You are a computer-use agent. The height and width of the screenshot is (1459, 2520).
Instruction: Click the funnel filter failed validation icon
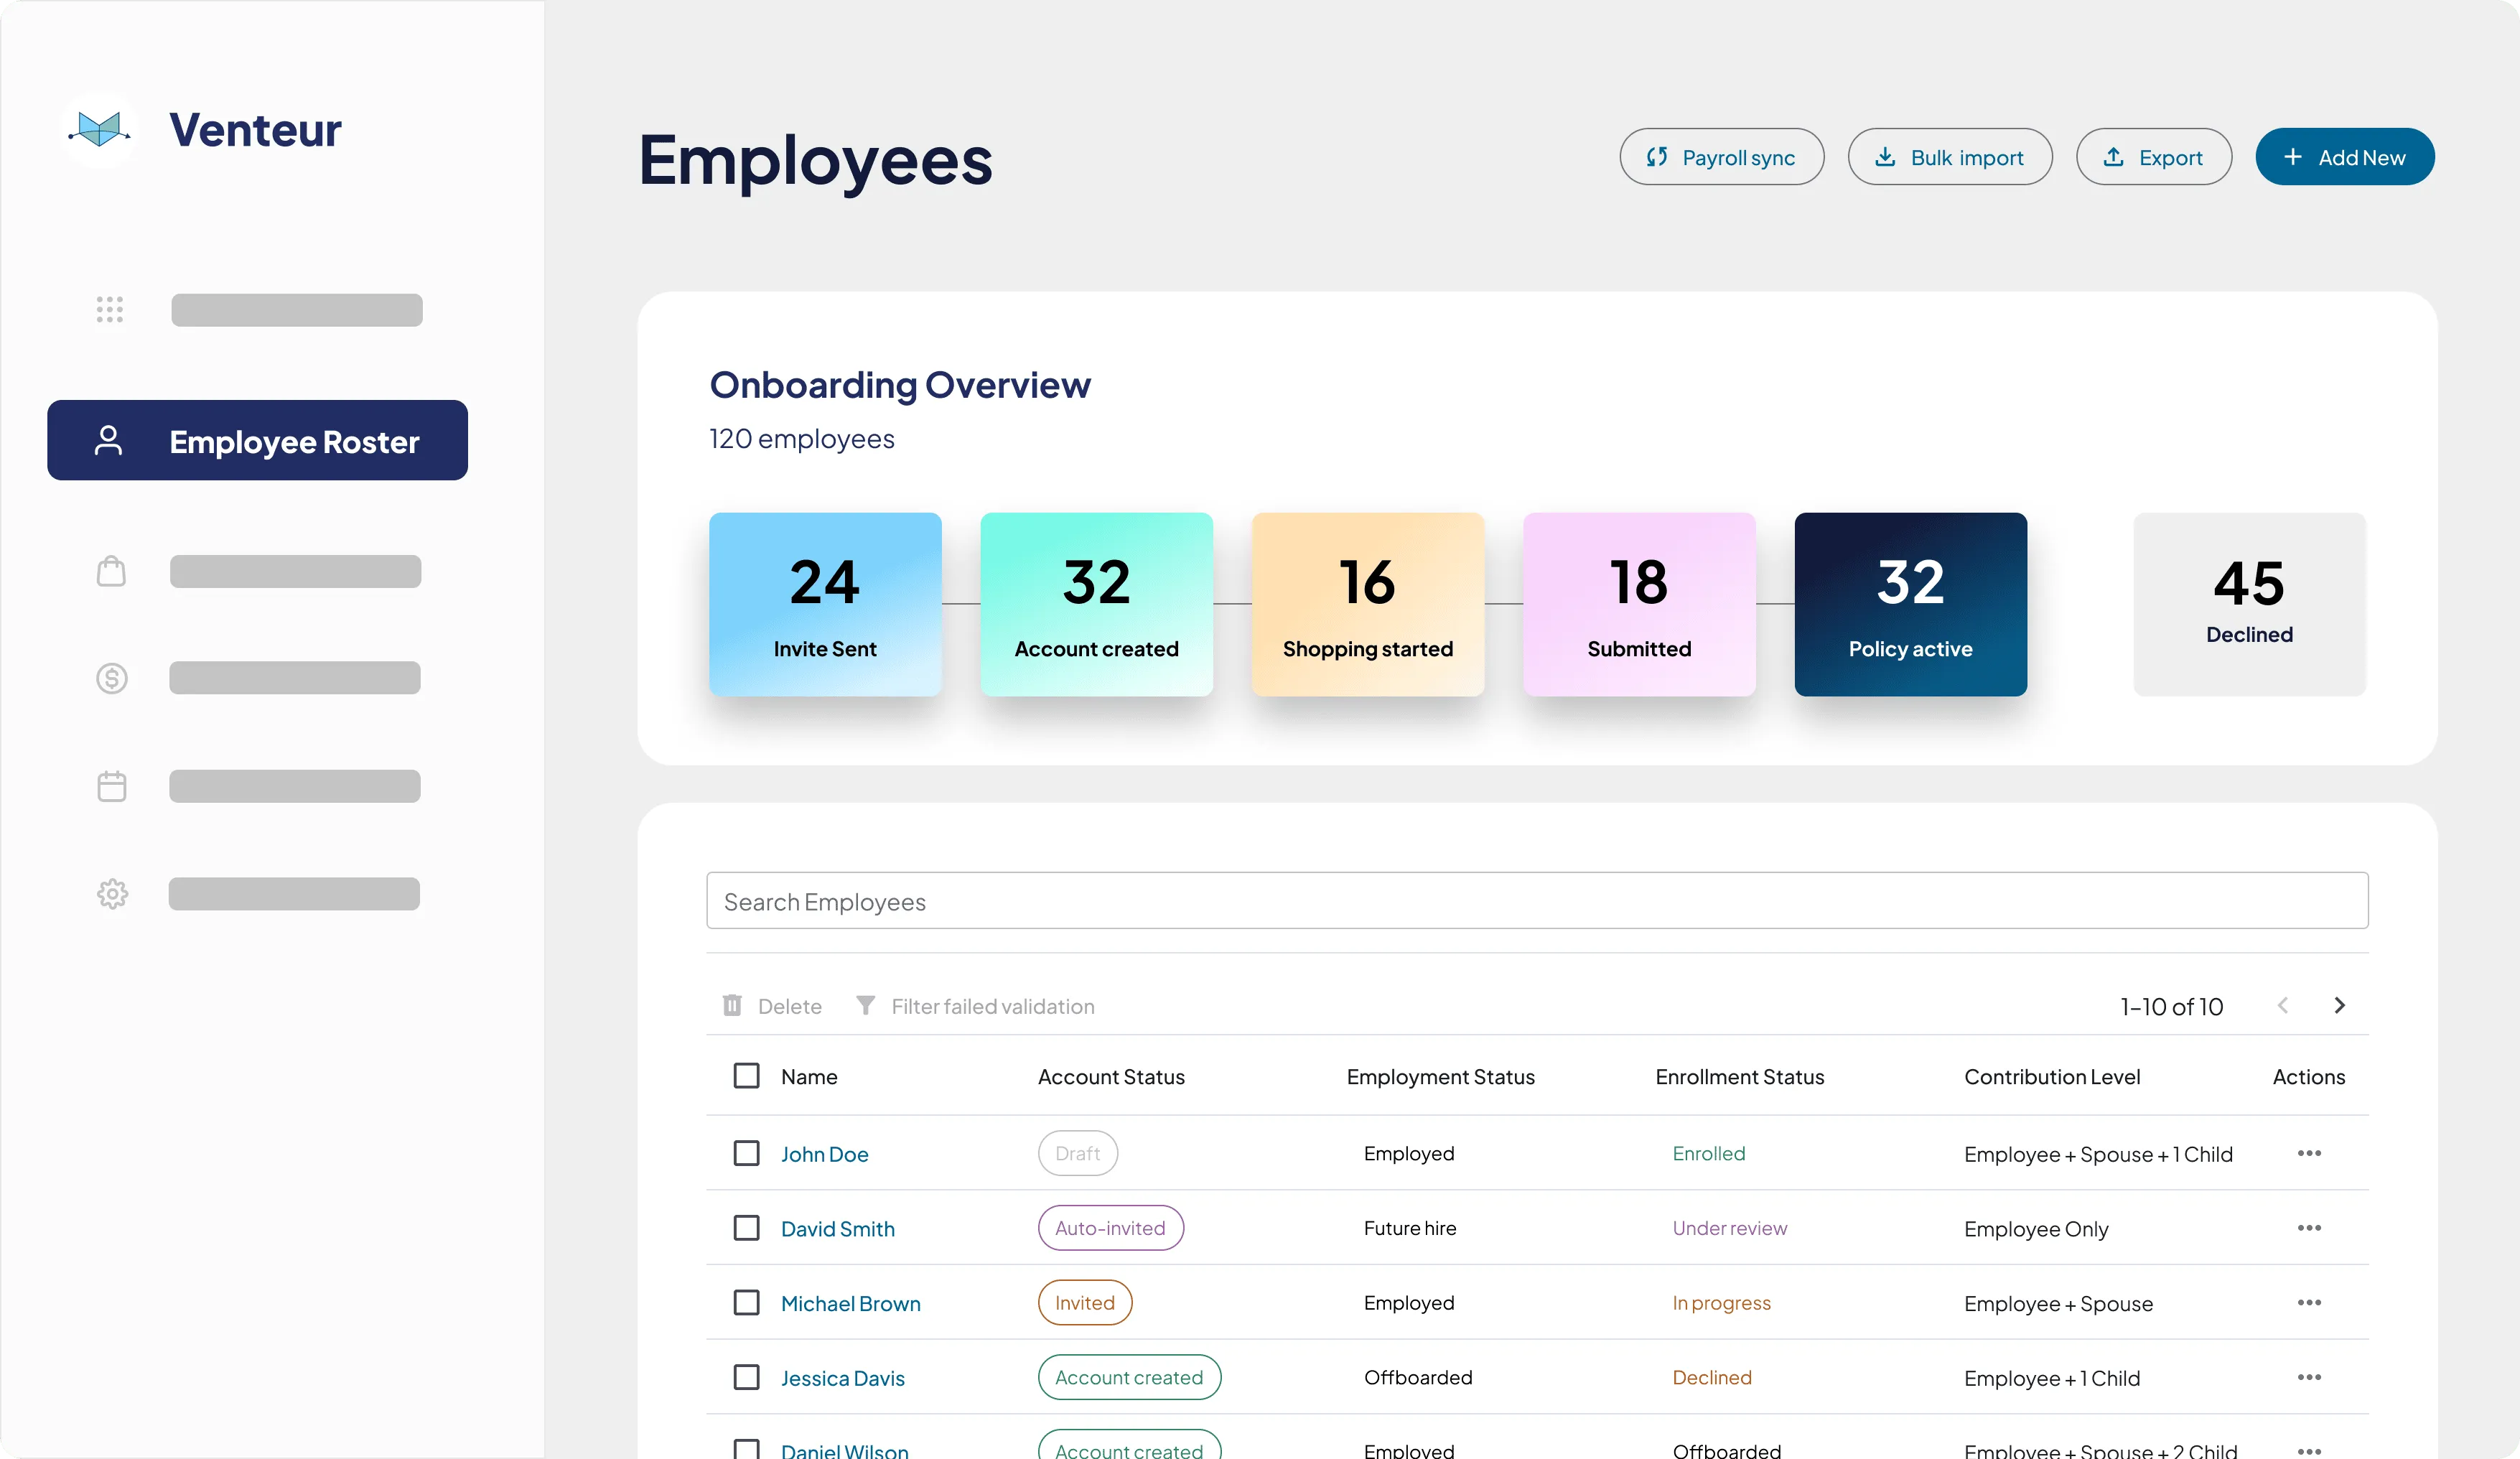[865, 1005]
